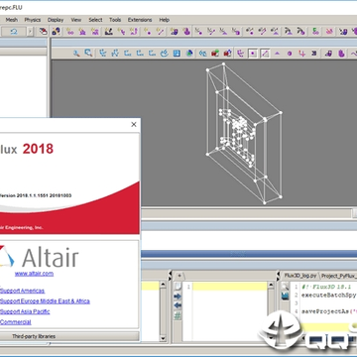This screenshot has height=357, width=357.
Task: Click the up arrow of the command editor scrollbar
Action: (271, 285)
